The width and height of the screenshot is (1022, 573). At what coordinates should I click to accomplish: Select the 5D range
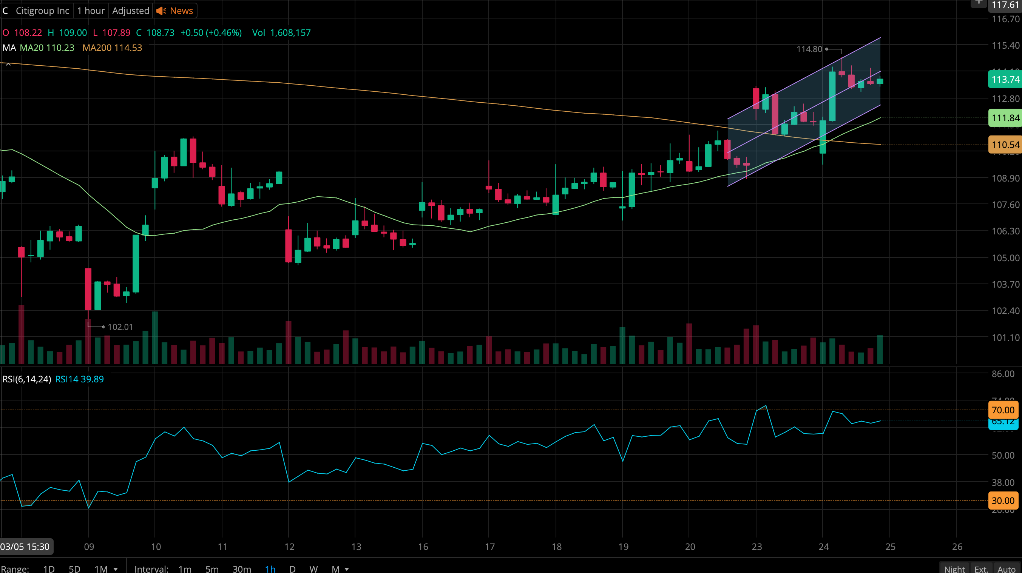point(74,569)
